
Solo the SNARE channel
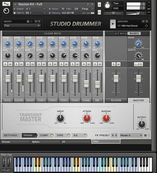pos(17,64)
